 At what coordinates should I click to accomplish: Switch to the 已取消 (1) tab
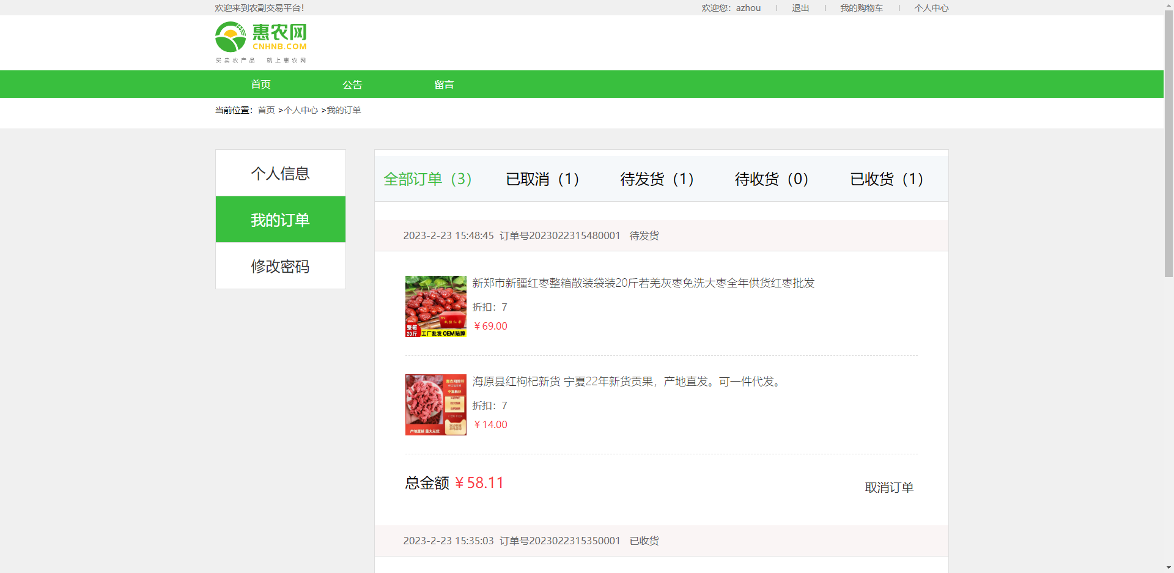542,179
